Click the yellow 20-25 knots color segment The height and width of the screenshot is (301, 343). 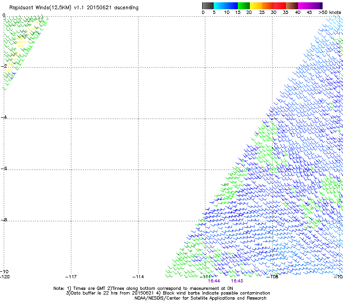pyautogui.click(x=256, y=6)
